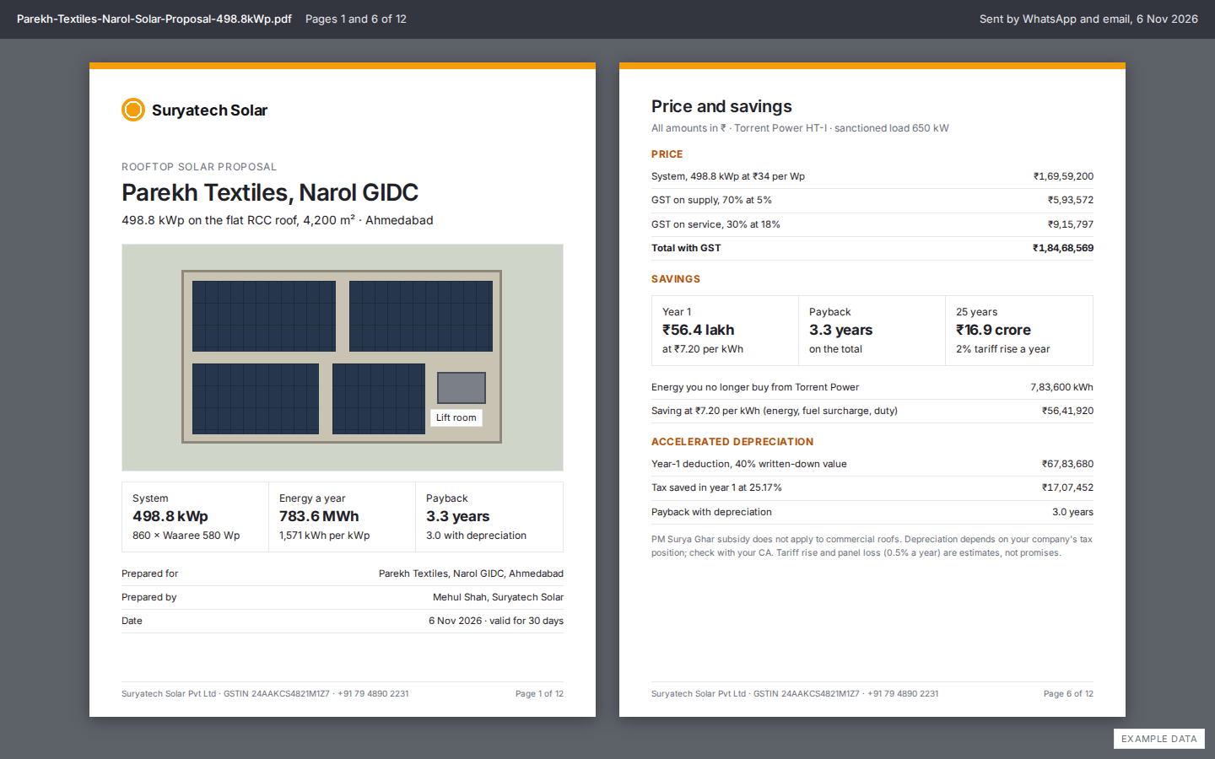
Task: Click year-1 deduction value ₹67,83,680
Action: pyautogui.click(x=1067, y=464)
